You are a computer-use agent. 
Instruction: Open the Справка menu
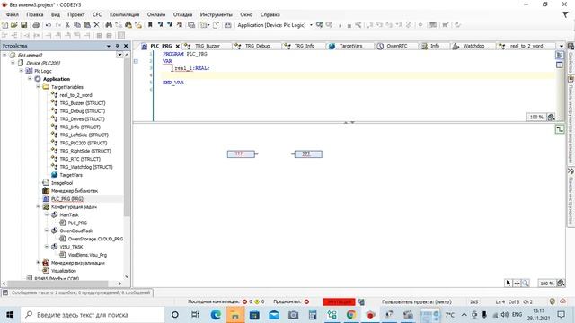[270, 14]
